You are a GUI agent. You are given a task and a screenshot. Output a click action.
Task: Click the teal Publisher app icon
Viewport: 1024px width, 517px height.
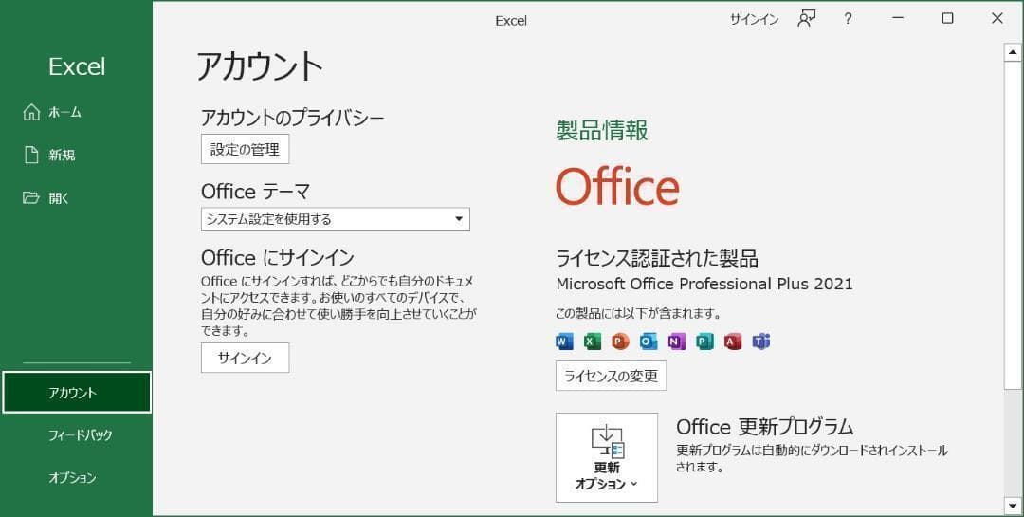tap(704, 342)
